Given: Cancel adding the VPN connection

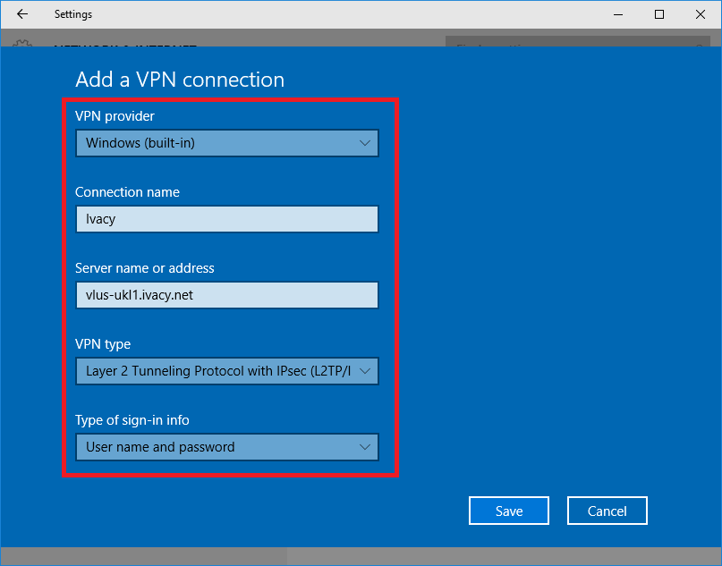Looking at the screenshot, I should [607, 511].
